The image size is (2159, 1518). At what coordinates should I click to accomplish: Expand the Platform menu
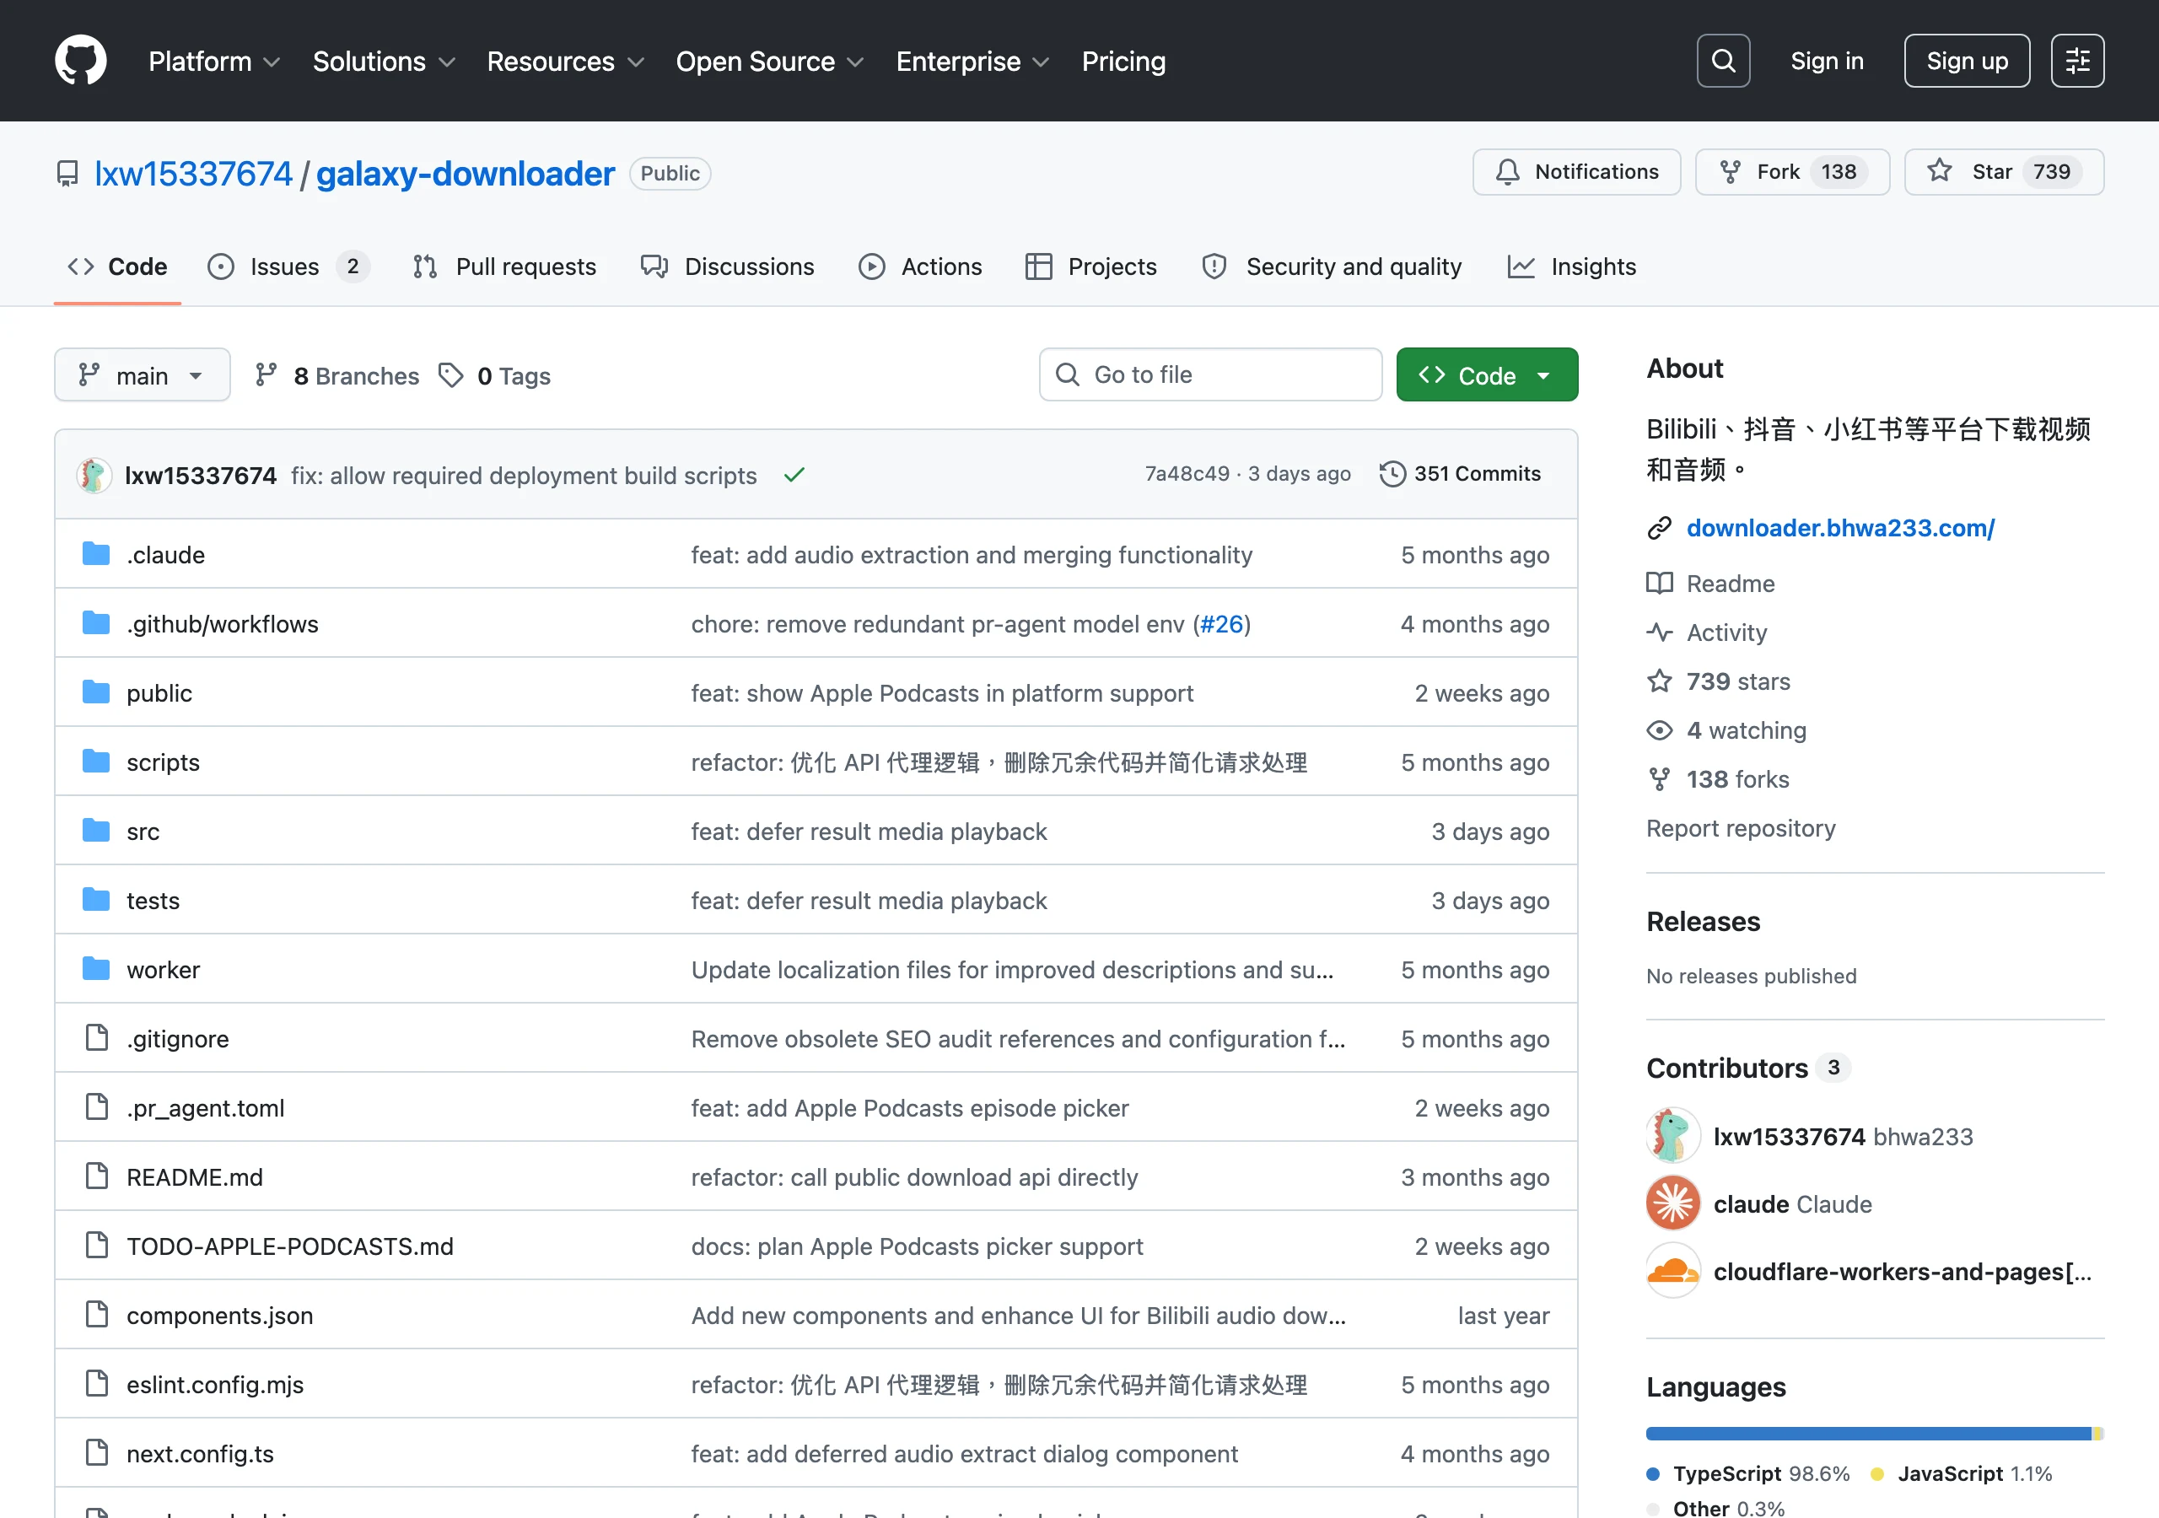(x=214, y=61)
